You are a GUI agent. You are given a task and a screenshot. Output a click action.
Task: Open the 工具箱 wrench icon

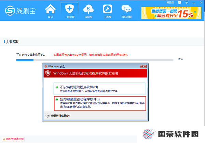(x=107, y=11)
